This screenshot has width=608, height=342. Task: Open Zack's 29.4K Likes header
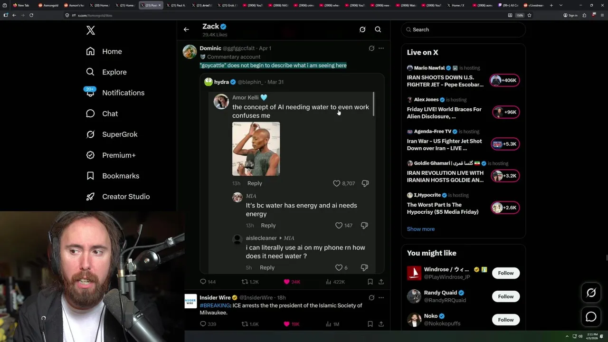215,35
